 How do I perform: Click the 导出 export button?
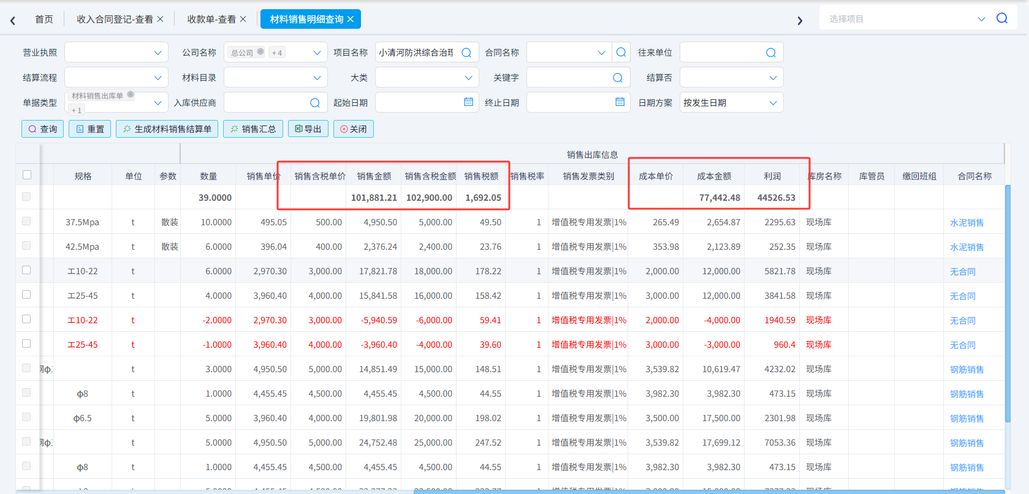[x=308, y=129]
